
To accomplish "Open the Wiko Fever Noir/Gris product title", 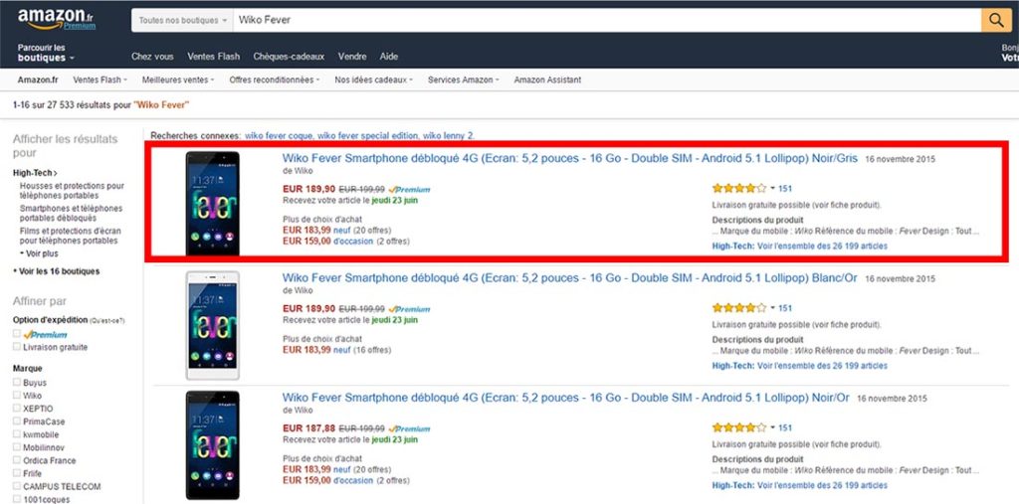I will (x=569, y=158).
